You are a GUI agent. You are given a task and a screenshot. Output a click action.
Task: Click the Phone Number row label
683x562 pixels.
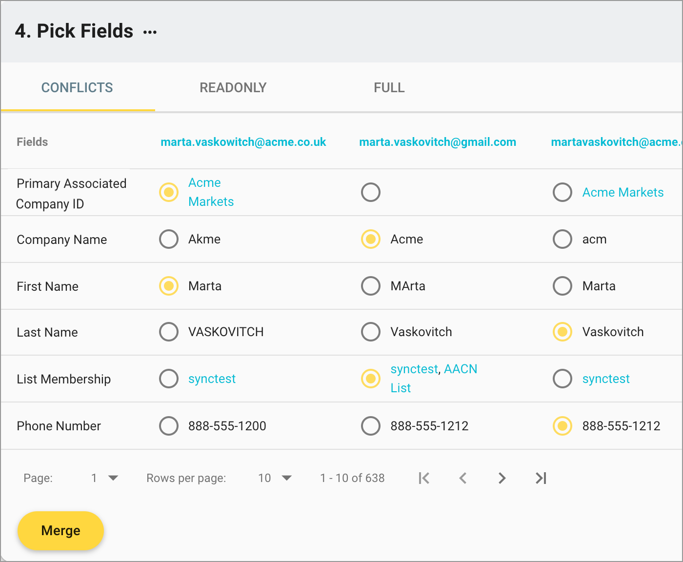pos(59,426)
